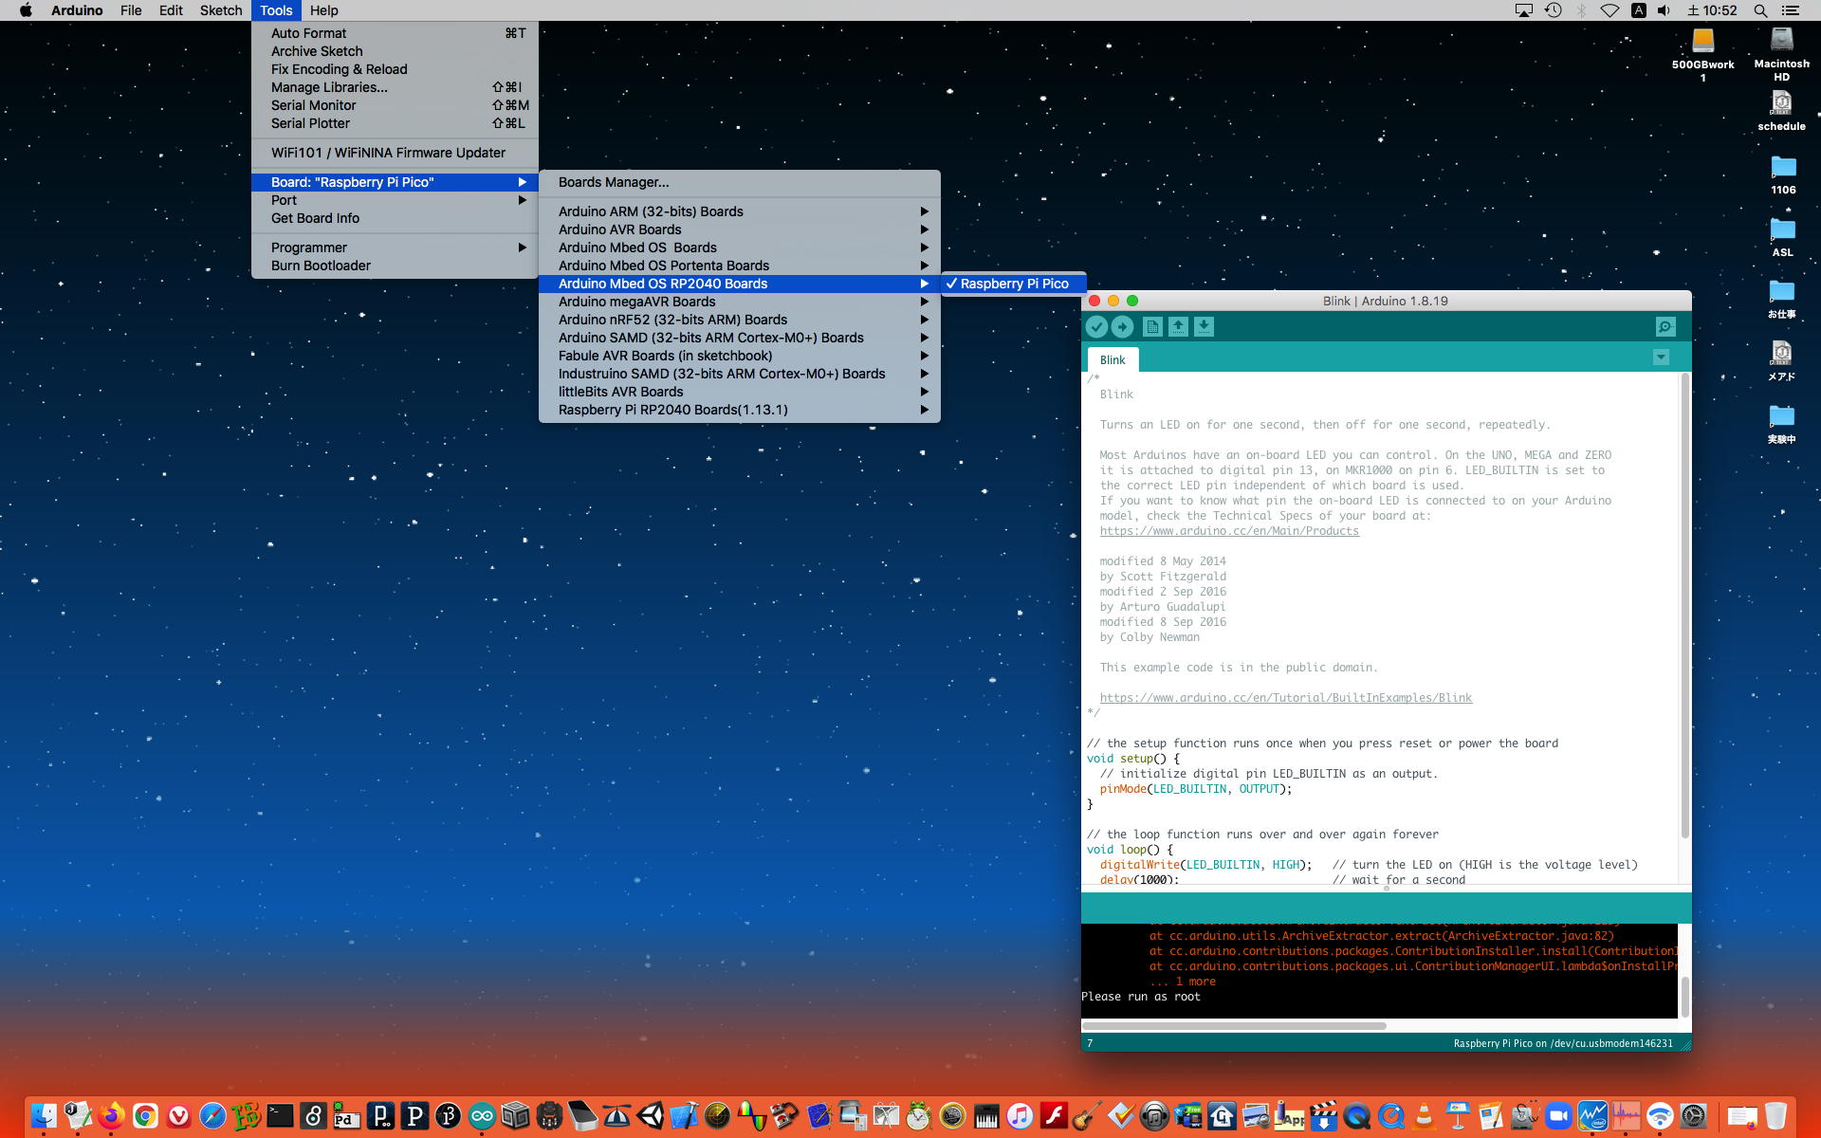Open the Sketch menu in menu bar
This screenshot has width=1821, height=1138.
pyautogui.click(x=221, y=10)
